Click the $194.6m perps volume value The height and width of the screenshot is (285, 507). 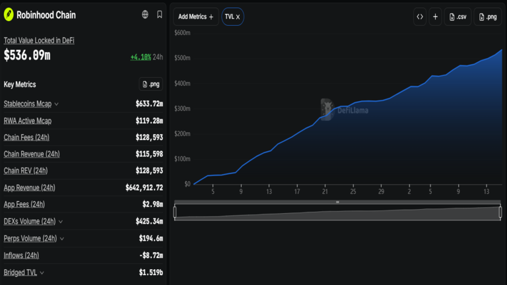tap(151, 238)
